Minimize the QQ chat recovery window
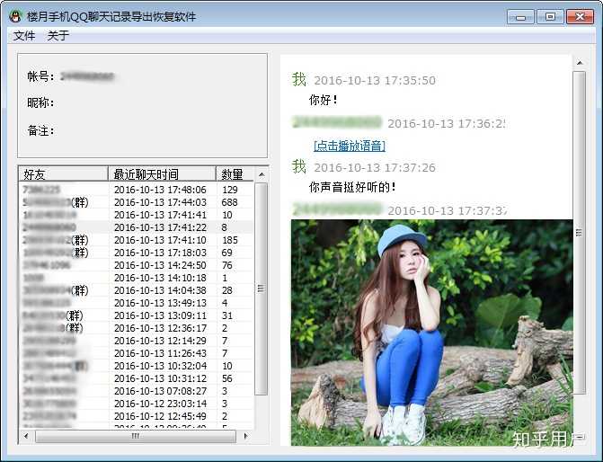Viewport: 603px width, 462px height. (520, 17)
